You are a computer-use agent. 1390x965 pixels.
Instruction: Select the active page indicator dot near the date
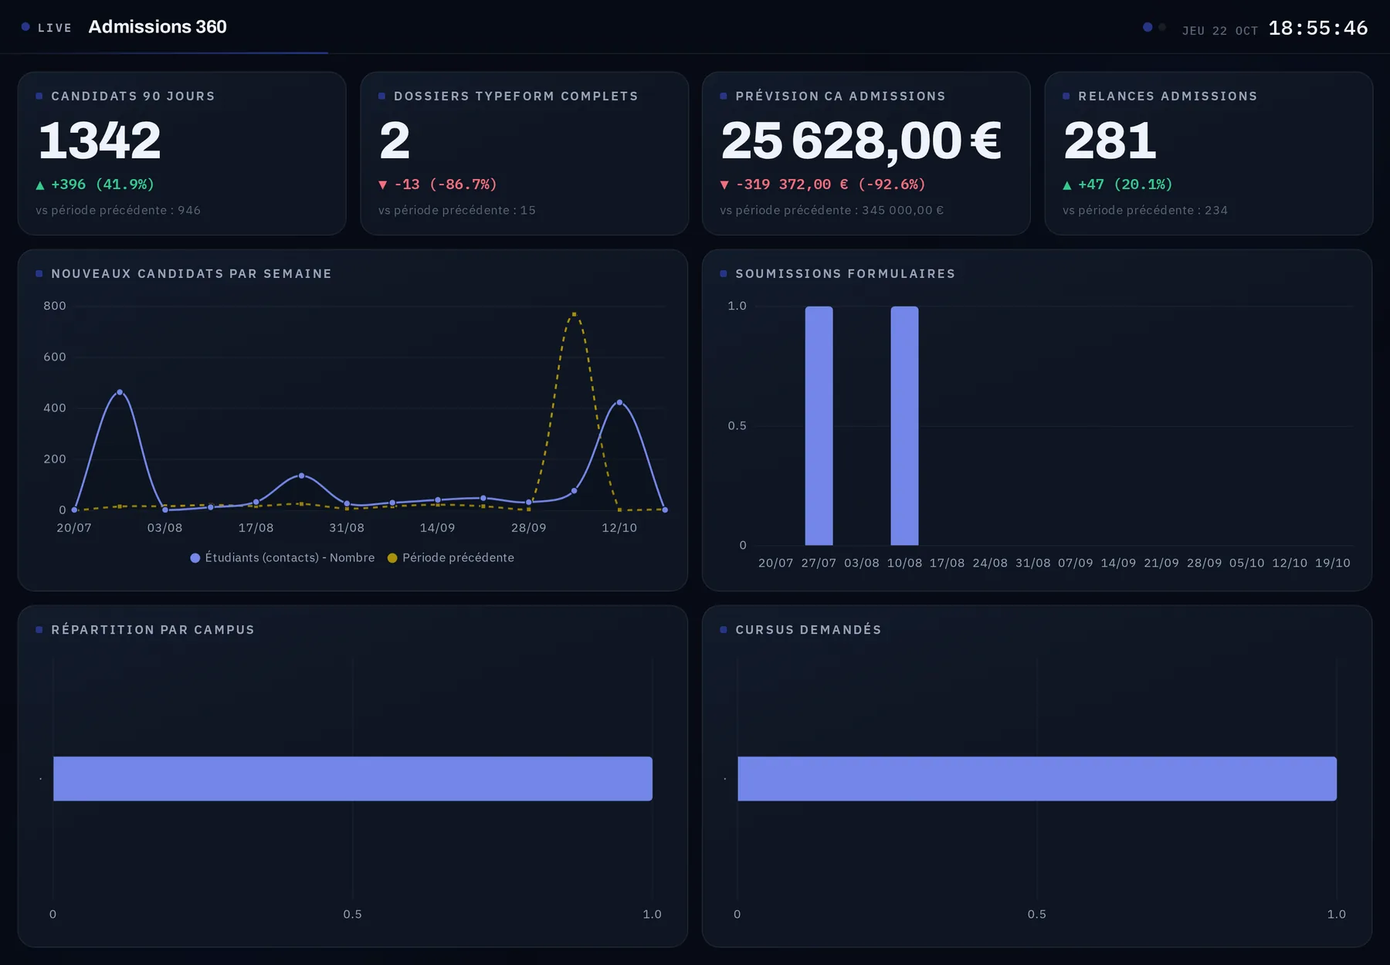click(x=1148, y=27)
